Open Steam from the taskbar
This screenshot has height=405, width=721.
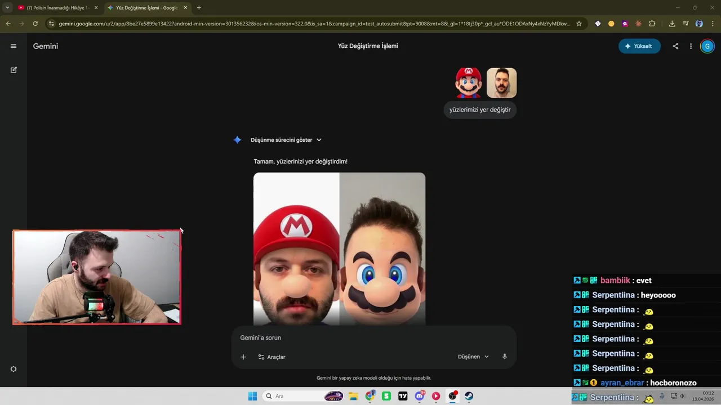469,396
